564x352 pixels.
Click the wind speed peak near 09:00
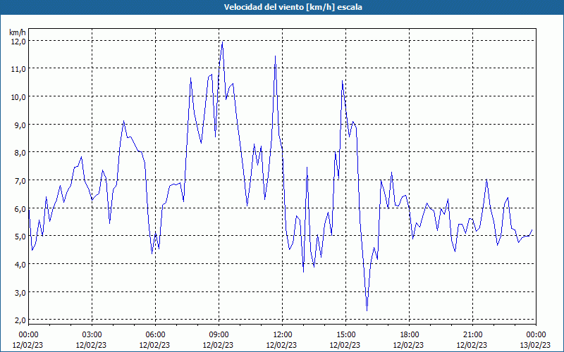coord(223,42)
